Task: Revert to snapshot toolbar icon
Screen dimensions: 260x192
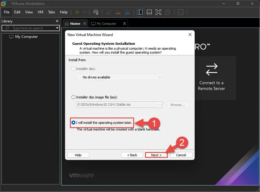Action: coord(118,12)
